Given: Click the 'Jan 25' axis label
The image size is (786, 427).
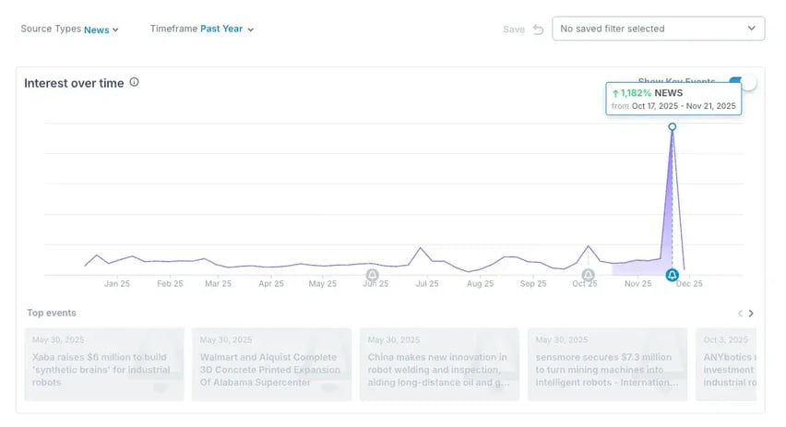Looking at the screenshot, I should [x=117, y=284].
